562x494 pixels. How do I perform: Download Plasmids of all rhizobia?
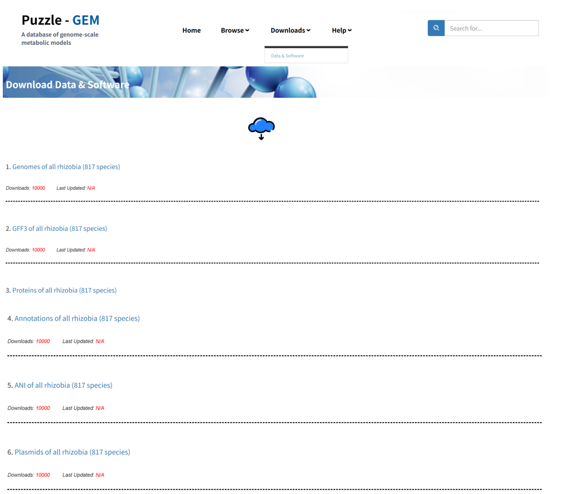click(x=72, y=453)
